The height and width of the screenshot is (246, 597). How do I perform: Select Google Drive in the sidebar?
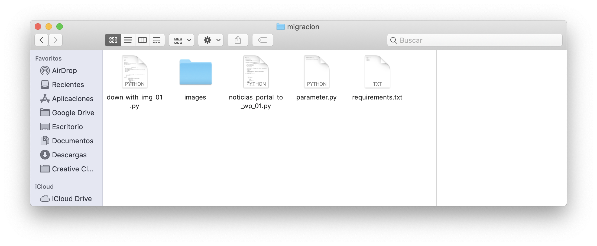(73, 113)
